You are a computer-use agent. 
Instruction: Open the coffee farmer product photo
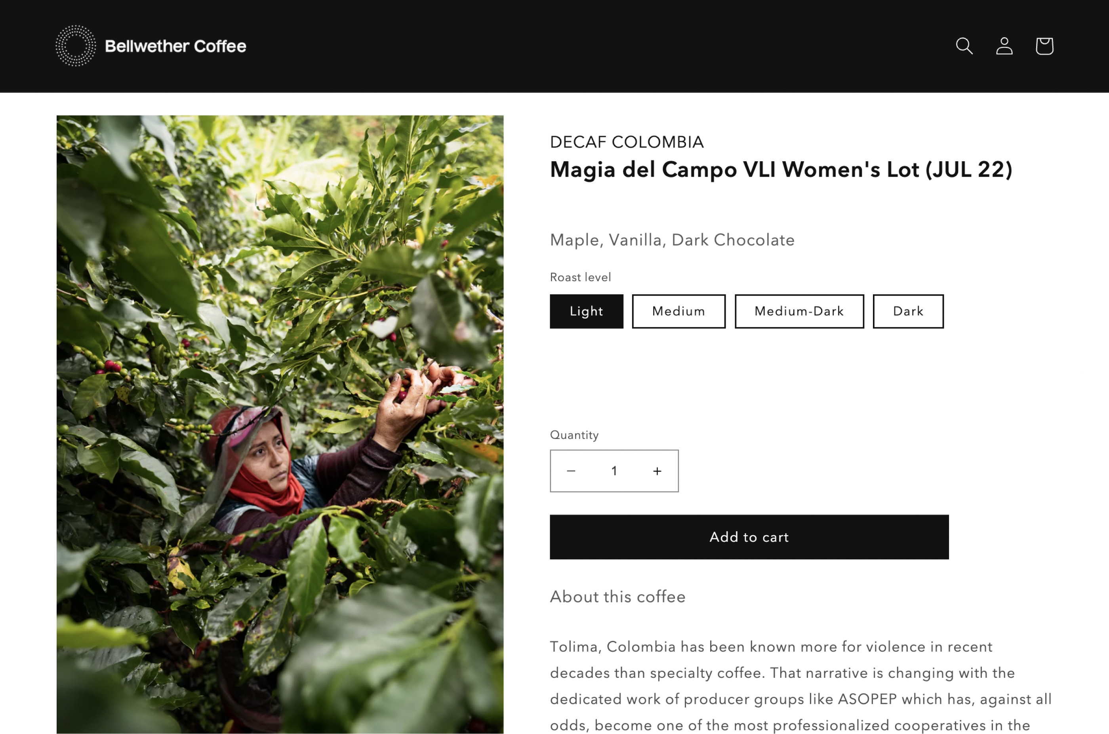[280, 424]
